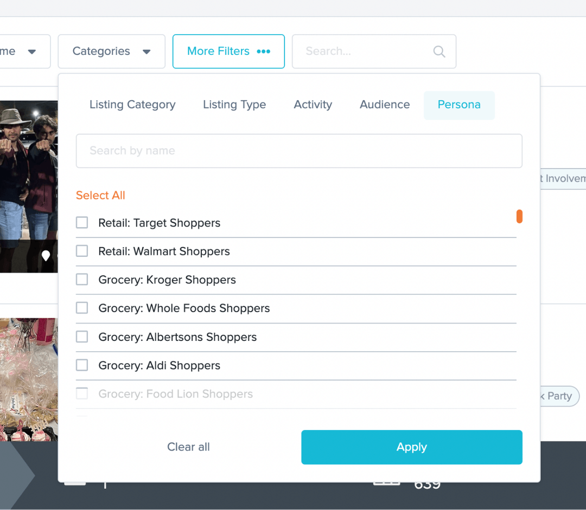586x510 pixels.
Task: Click the Select All link
Action: point(100,195)
